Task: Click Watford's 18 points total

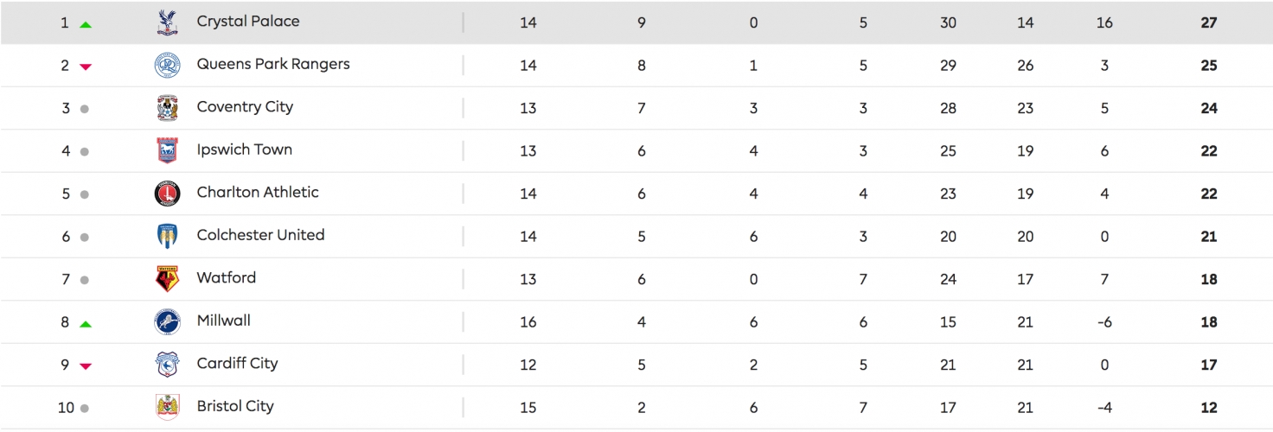Action: click(x=1209, y=279)
